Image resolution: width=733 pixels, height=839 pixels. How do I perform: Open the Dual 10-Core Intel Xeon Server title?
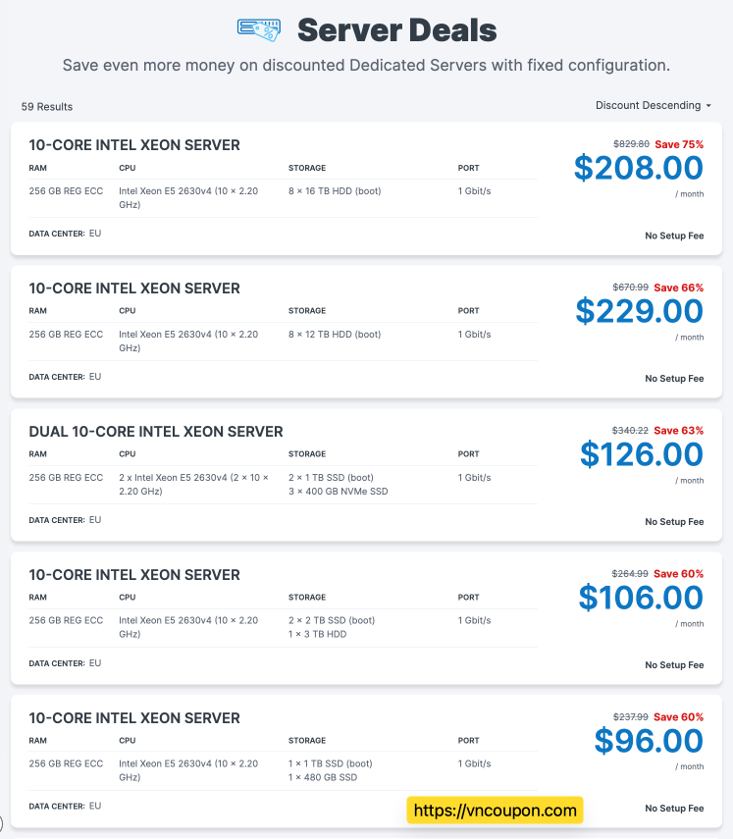pyautogui.click(x=156, y=432)
